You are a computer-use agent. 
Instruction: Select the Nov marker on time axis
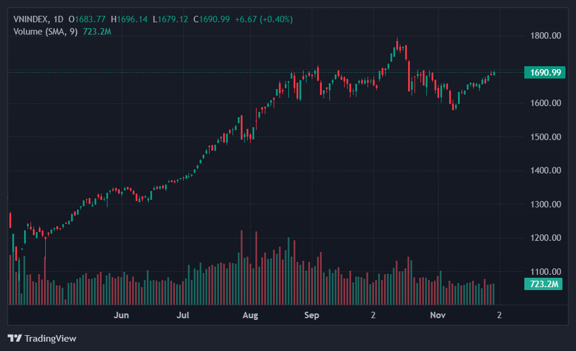tap(437, 315)
